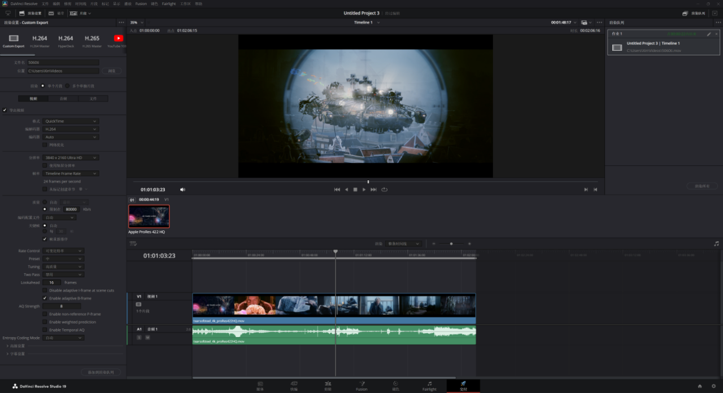Open the Fairlight menu
The width and height of the screenshot is (723, 393).
point(168,3)
